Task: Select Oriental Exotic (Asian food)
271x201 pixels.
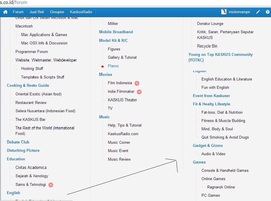Action: (x=38, y=94)
